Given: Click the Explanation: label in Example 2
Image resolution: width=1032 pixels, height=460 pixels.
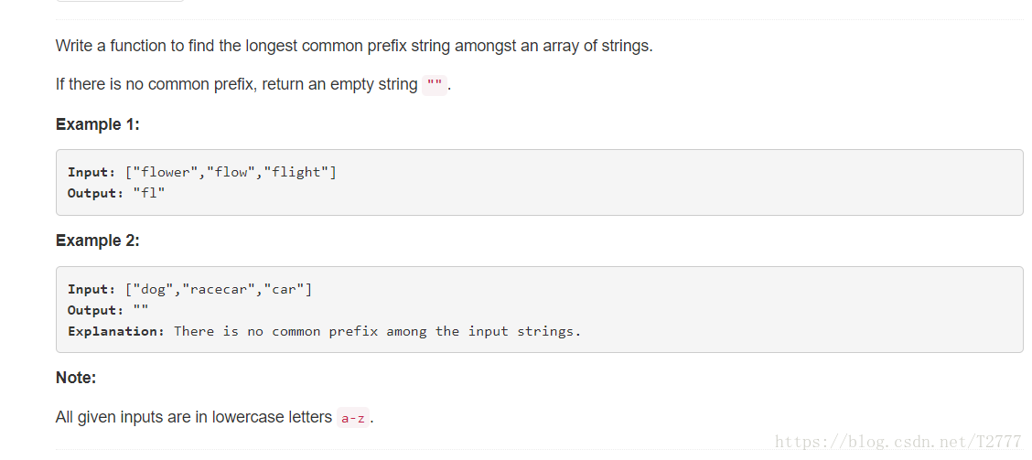Looking at the screenshot, I should [116, 332].
